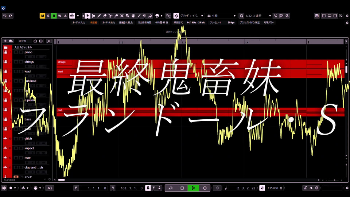Select the Glue tool

pos(116,16)
